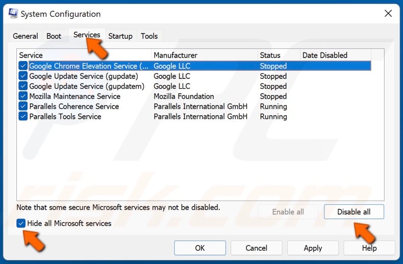Select the Google Update Service (gupdate) row text
Screen dimensions: 403x264
click(x=84, y=76)
